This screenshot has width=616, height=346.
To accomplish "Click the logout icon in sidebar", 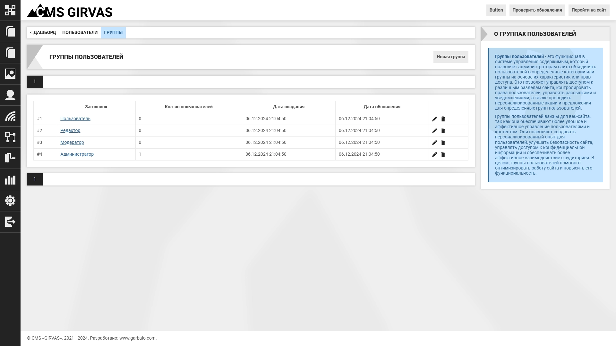I will [x=10, y=222].
